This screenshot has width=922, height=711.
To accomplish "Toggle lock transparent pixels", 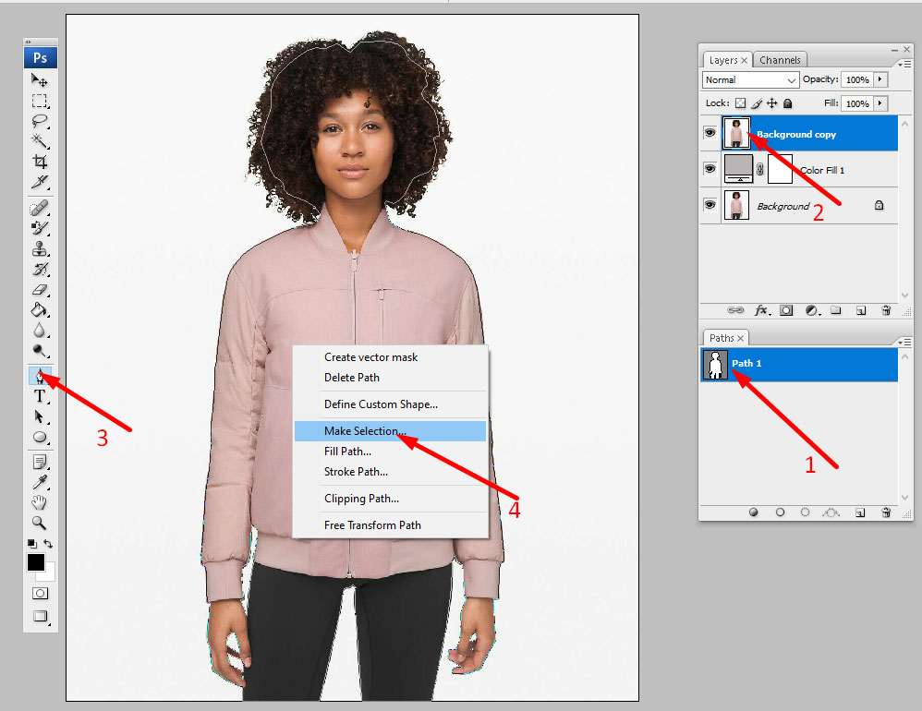I will 740,103.
